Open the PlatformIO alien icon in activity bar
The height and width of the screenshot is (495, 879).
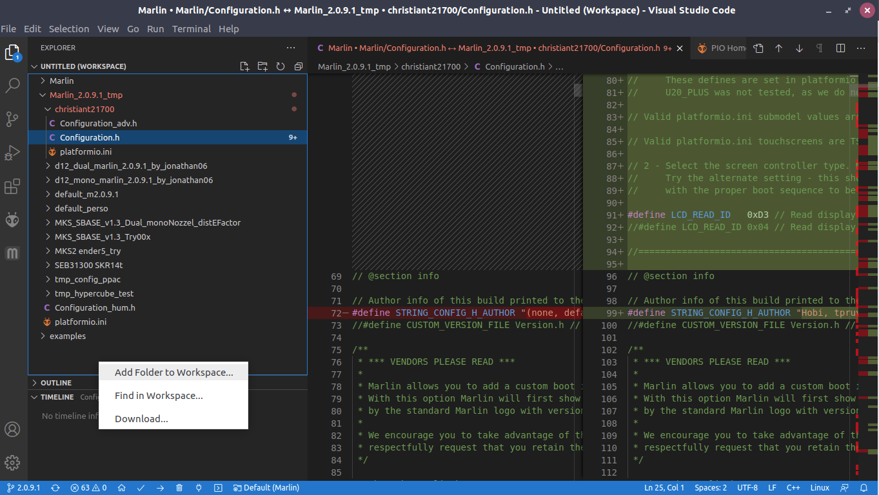coord(12,220)
